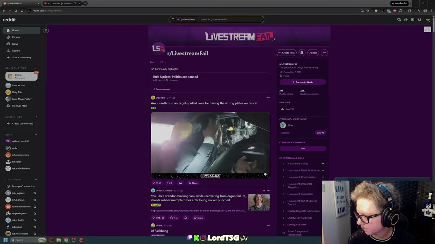
Task: Downvote the Brandon Buckingham post
Action: tap(163, 218)
